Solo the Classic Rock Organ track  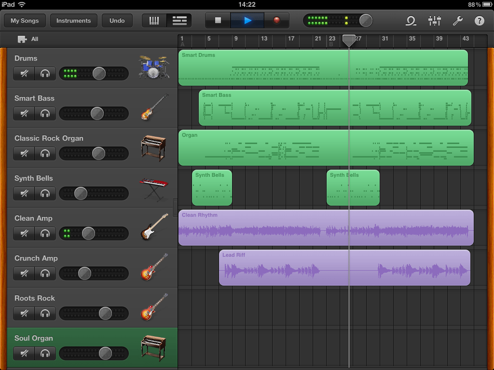pos(45,154)
